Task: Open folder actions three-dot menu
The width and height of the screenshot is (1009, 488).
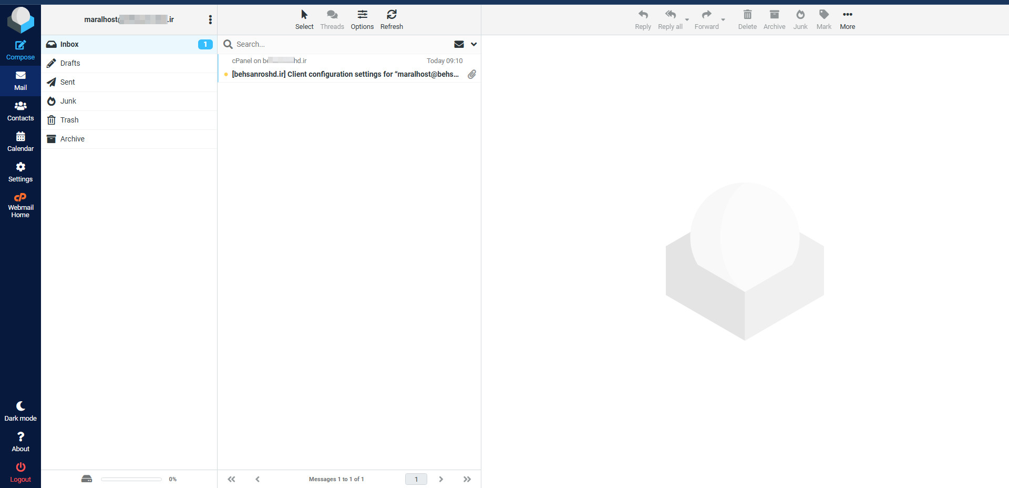Action: [x=210, y=19]
